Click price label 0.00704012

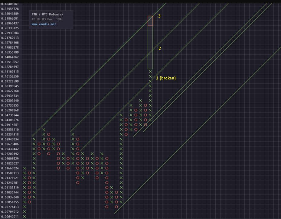pyautogui.click(x=10, y=212)
